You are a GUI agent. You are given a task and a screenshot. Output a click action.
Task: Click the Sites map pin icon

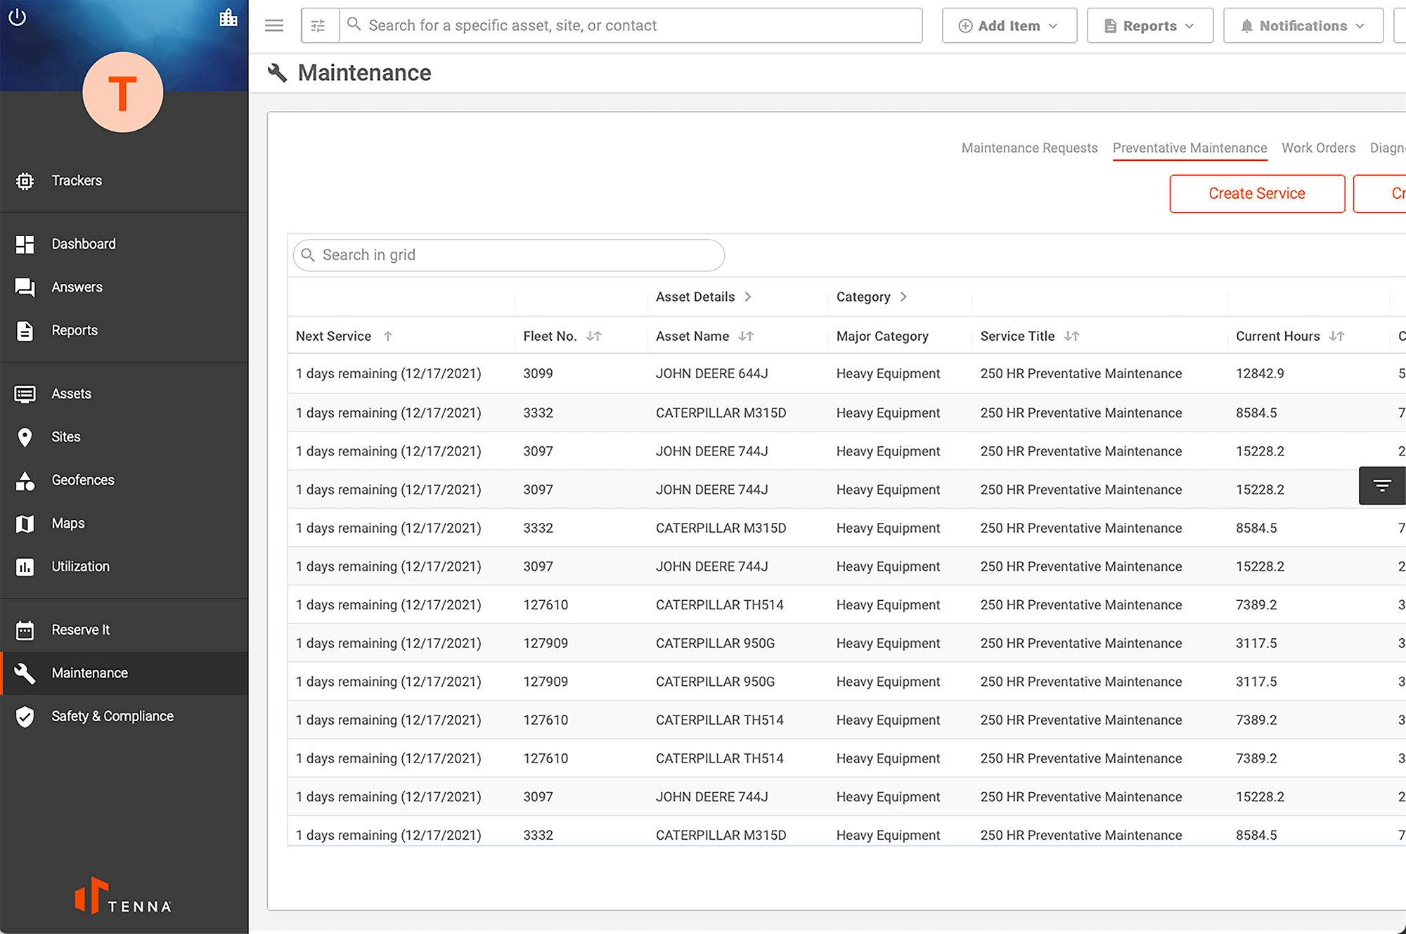pos(25,437)
